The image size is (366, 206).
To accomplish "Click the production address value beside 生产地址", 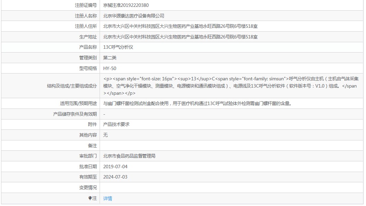I will 181,37.
